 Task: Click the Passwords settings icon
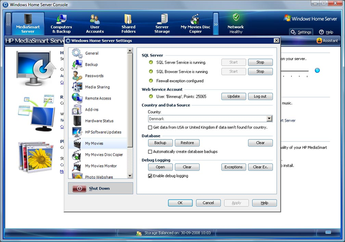click(77, 76)
